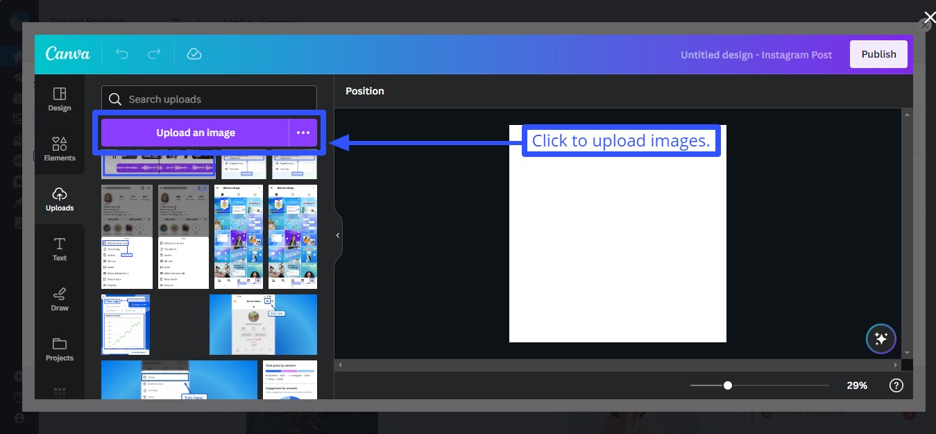Open the Upload an image options menu

pos(303,132)
